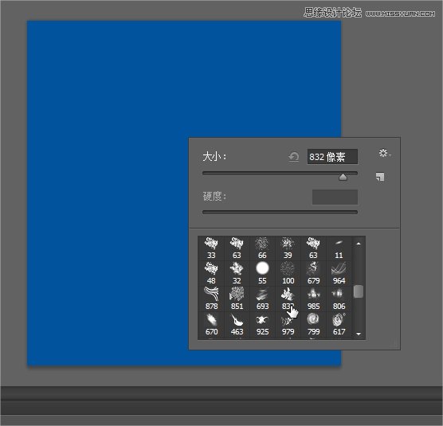Choose the 11 streak brush preset

tap(339, 248)
